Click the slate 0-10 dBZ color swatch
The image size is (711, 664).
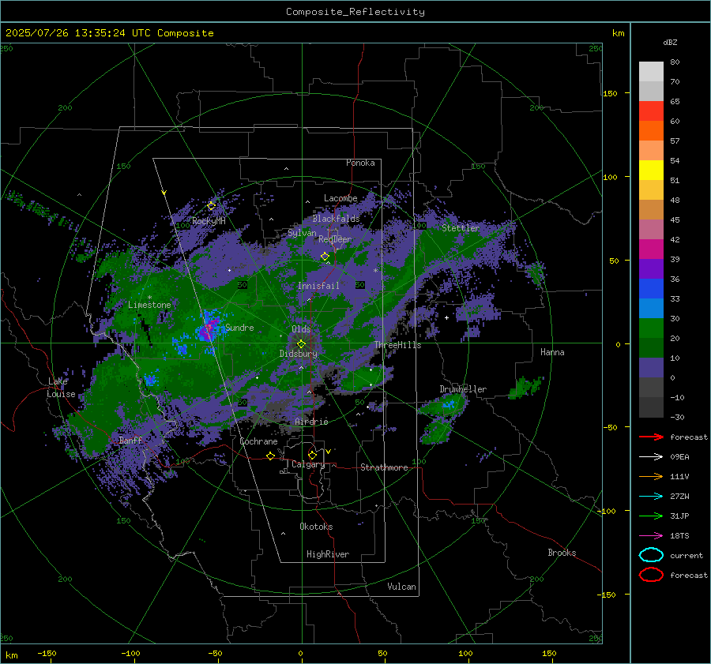point(651,368)
